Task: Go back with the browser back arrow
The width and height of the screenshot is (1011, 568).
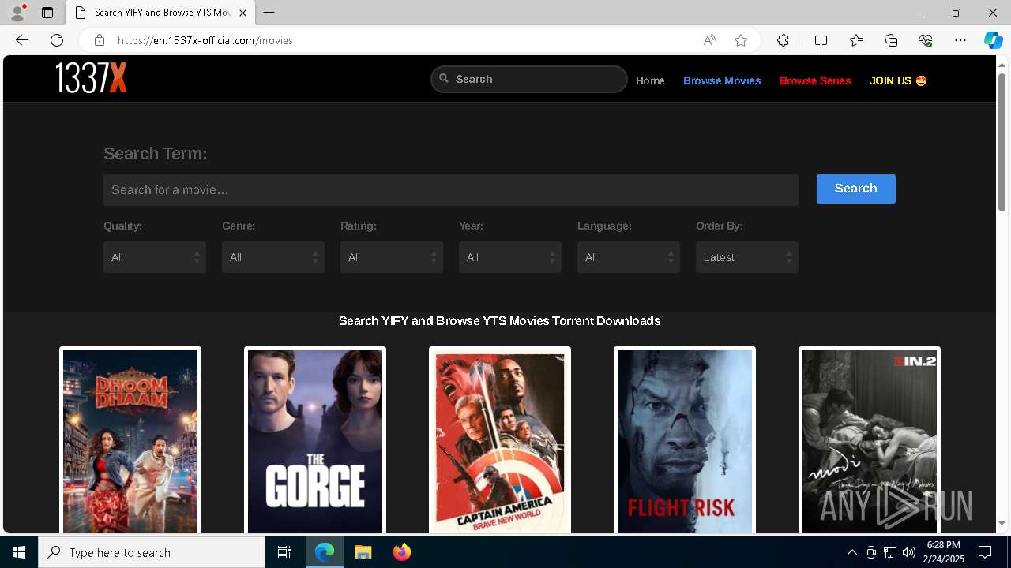Action: point(22,40)
